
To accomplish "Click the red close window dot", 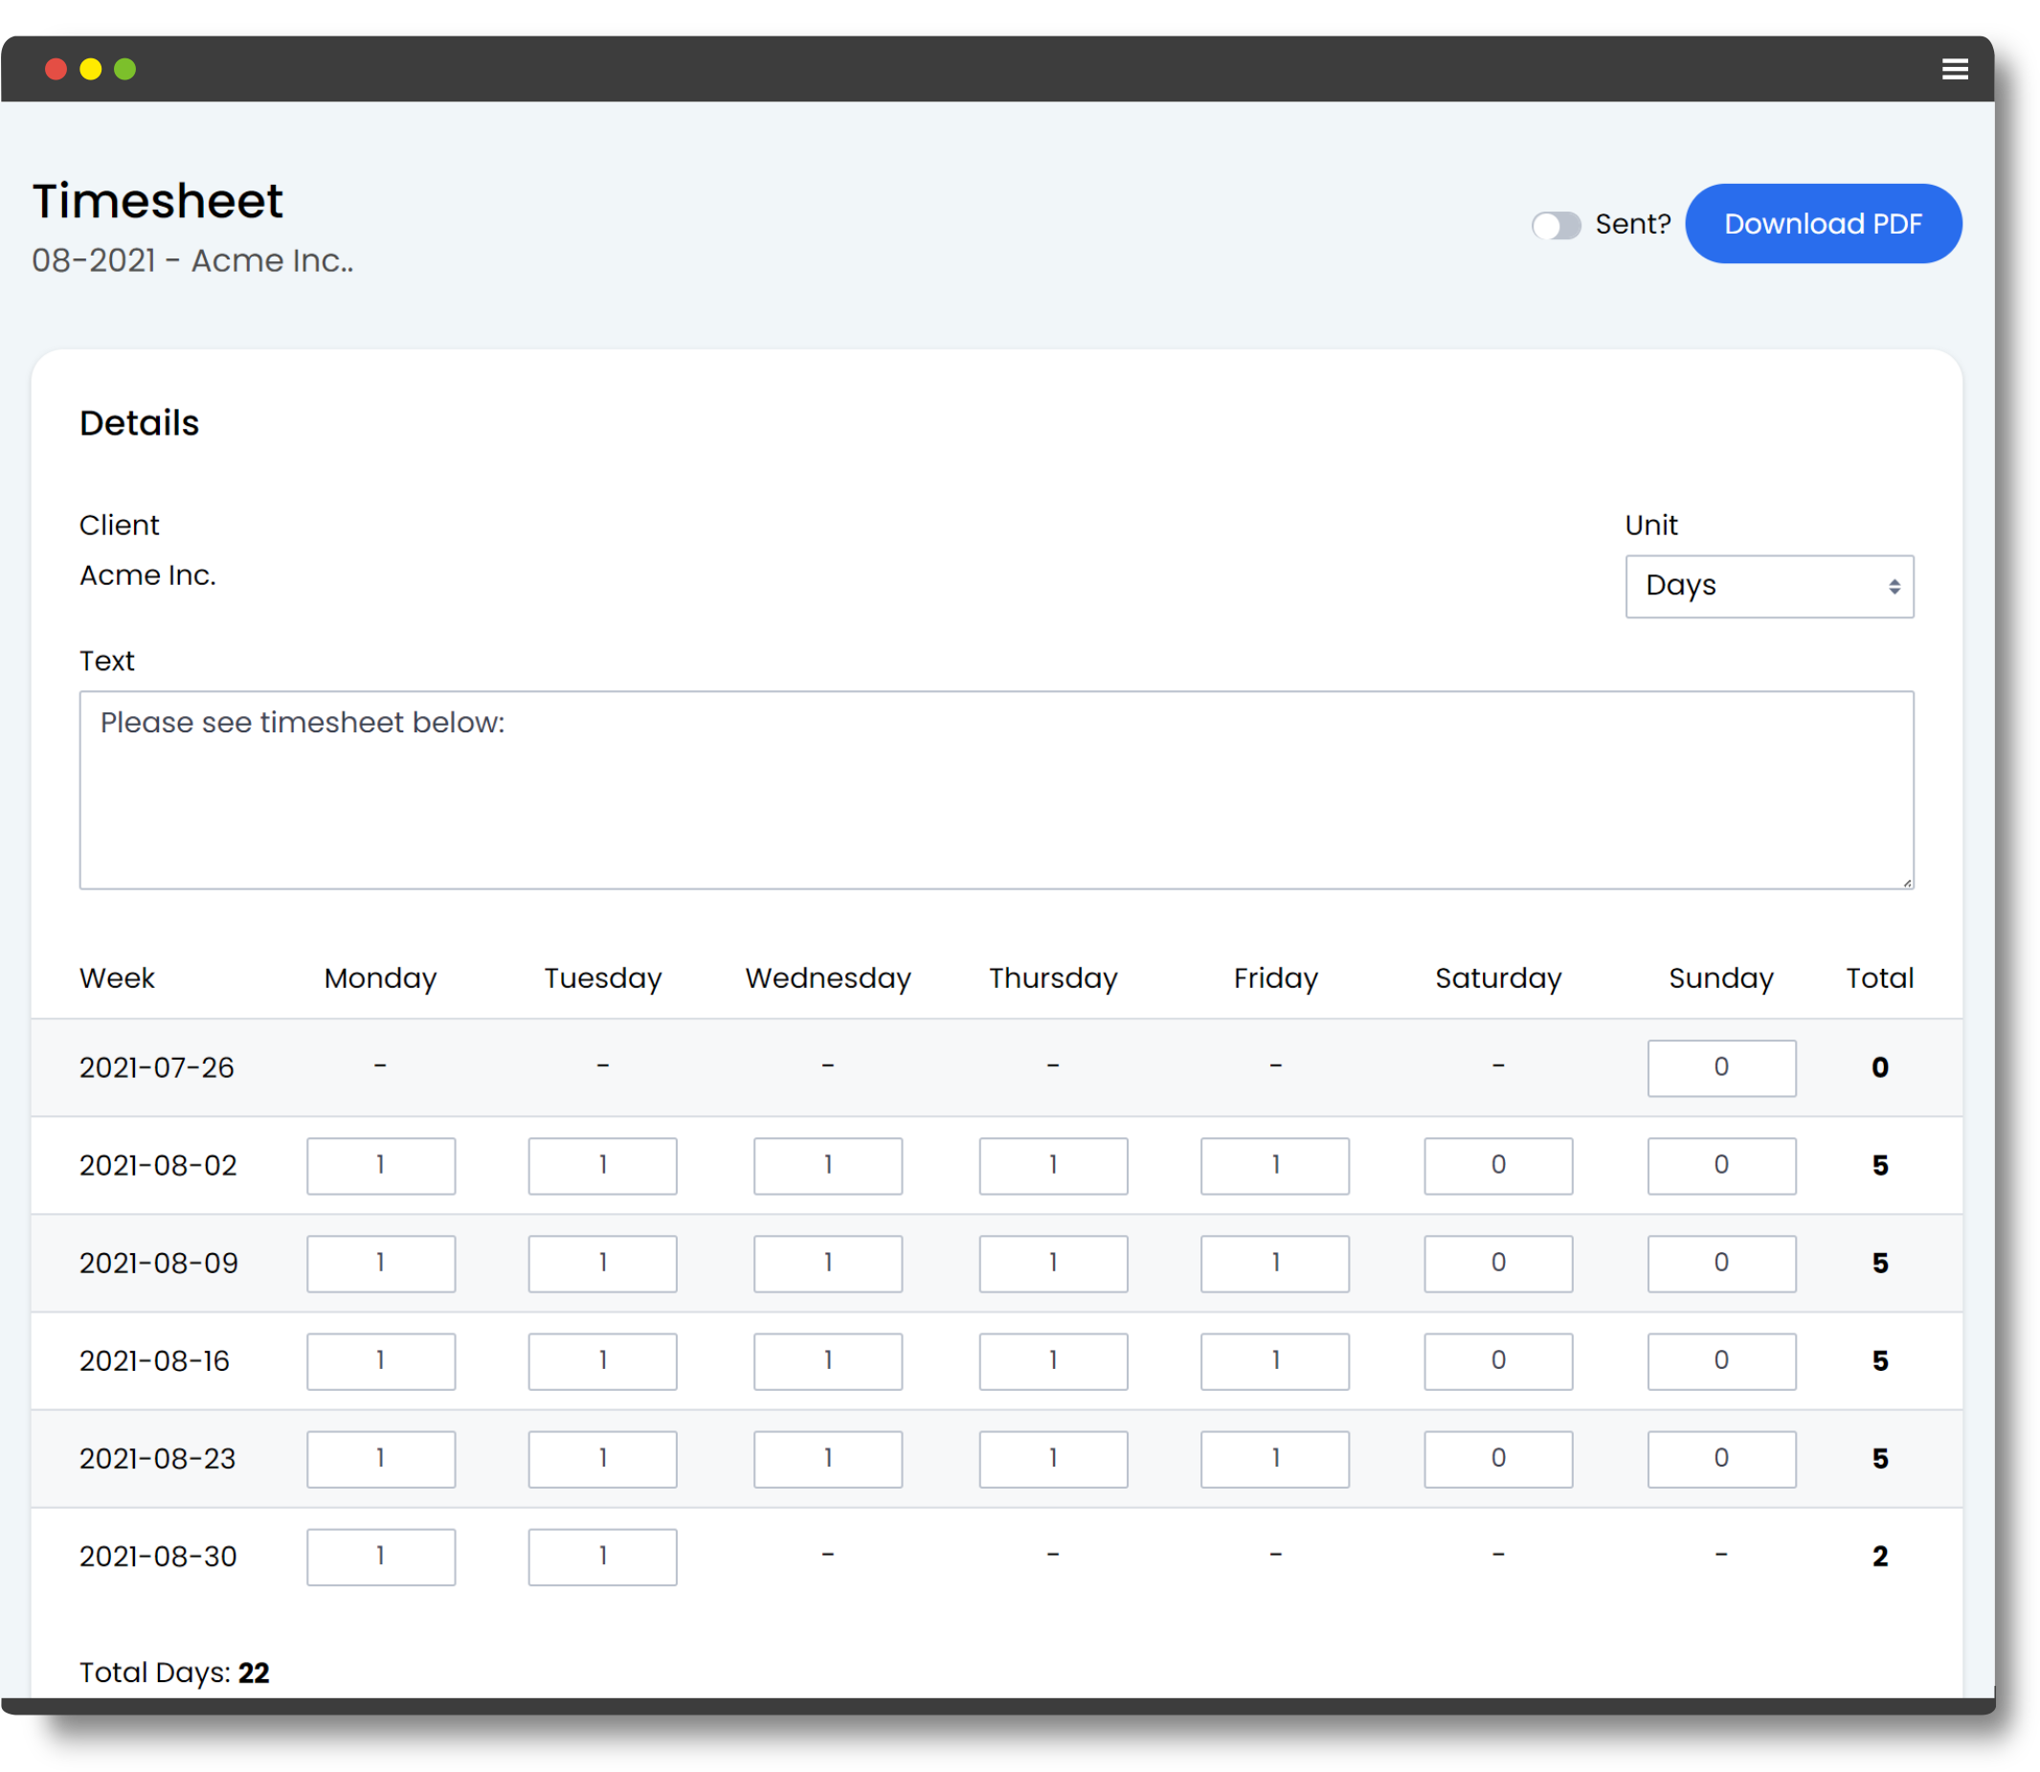I will pyautogui.click(x=56, y=69).
